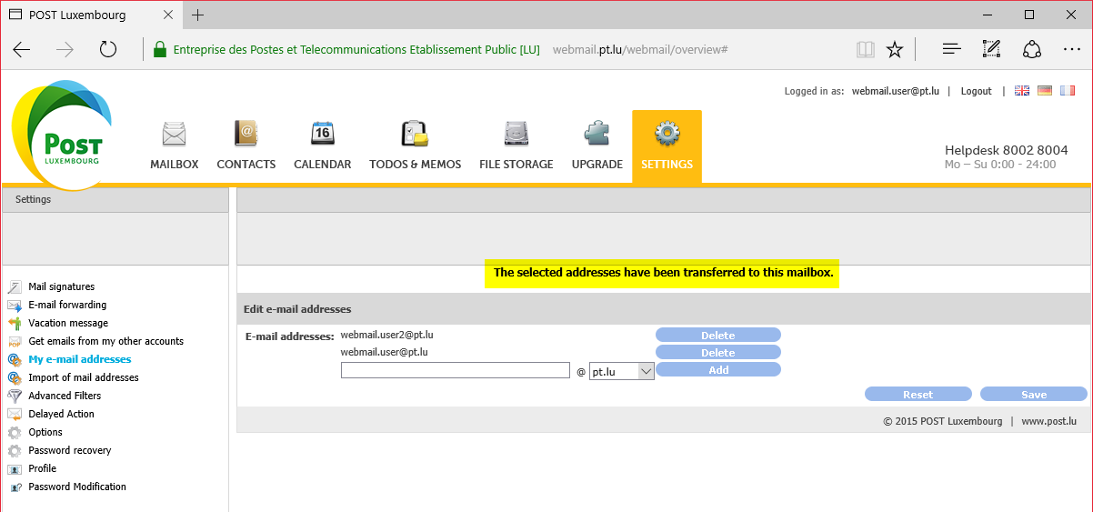Open the MAILBOX menu label
Viewport: 1093px width, 512px height.
click(x=174, y=165)
